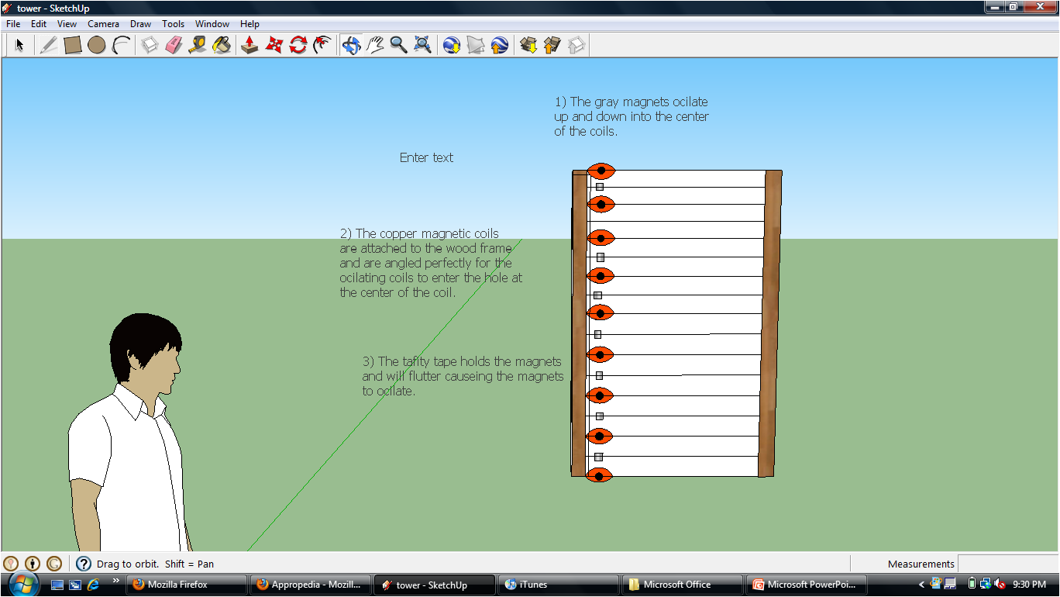
Task: Toggle the muted volume tray icon
Action: point(1000,584)
